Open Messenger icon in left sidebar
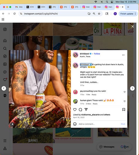 pyautogui.click(x=5, y=72)
